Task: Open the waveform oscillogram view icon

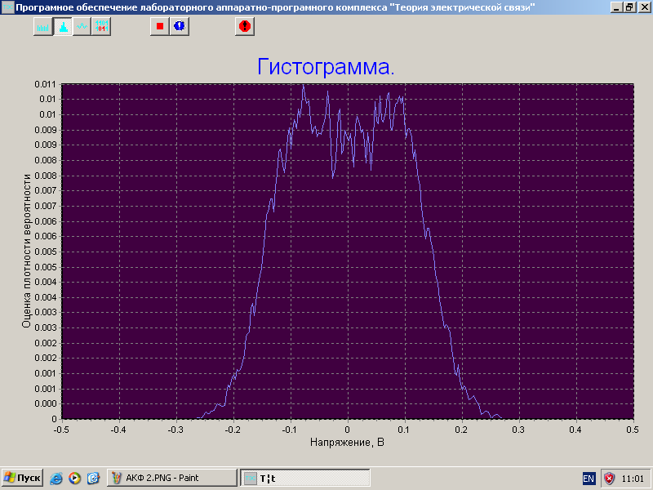Action: (82, 27)
